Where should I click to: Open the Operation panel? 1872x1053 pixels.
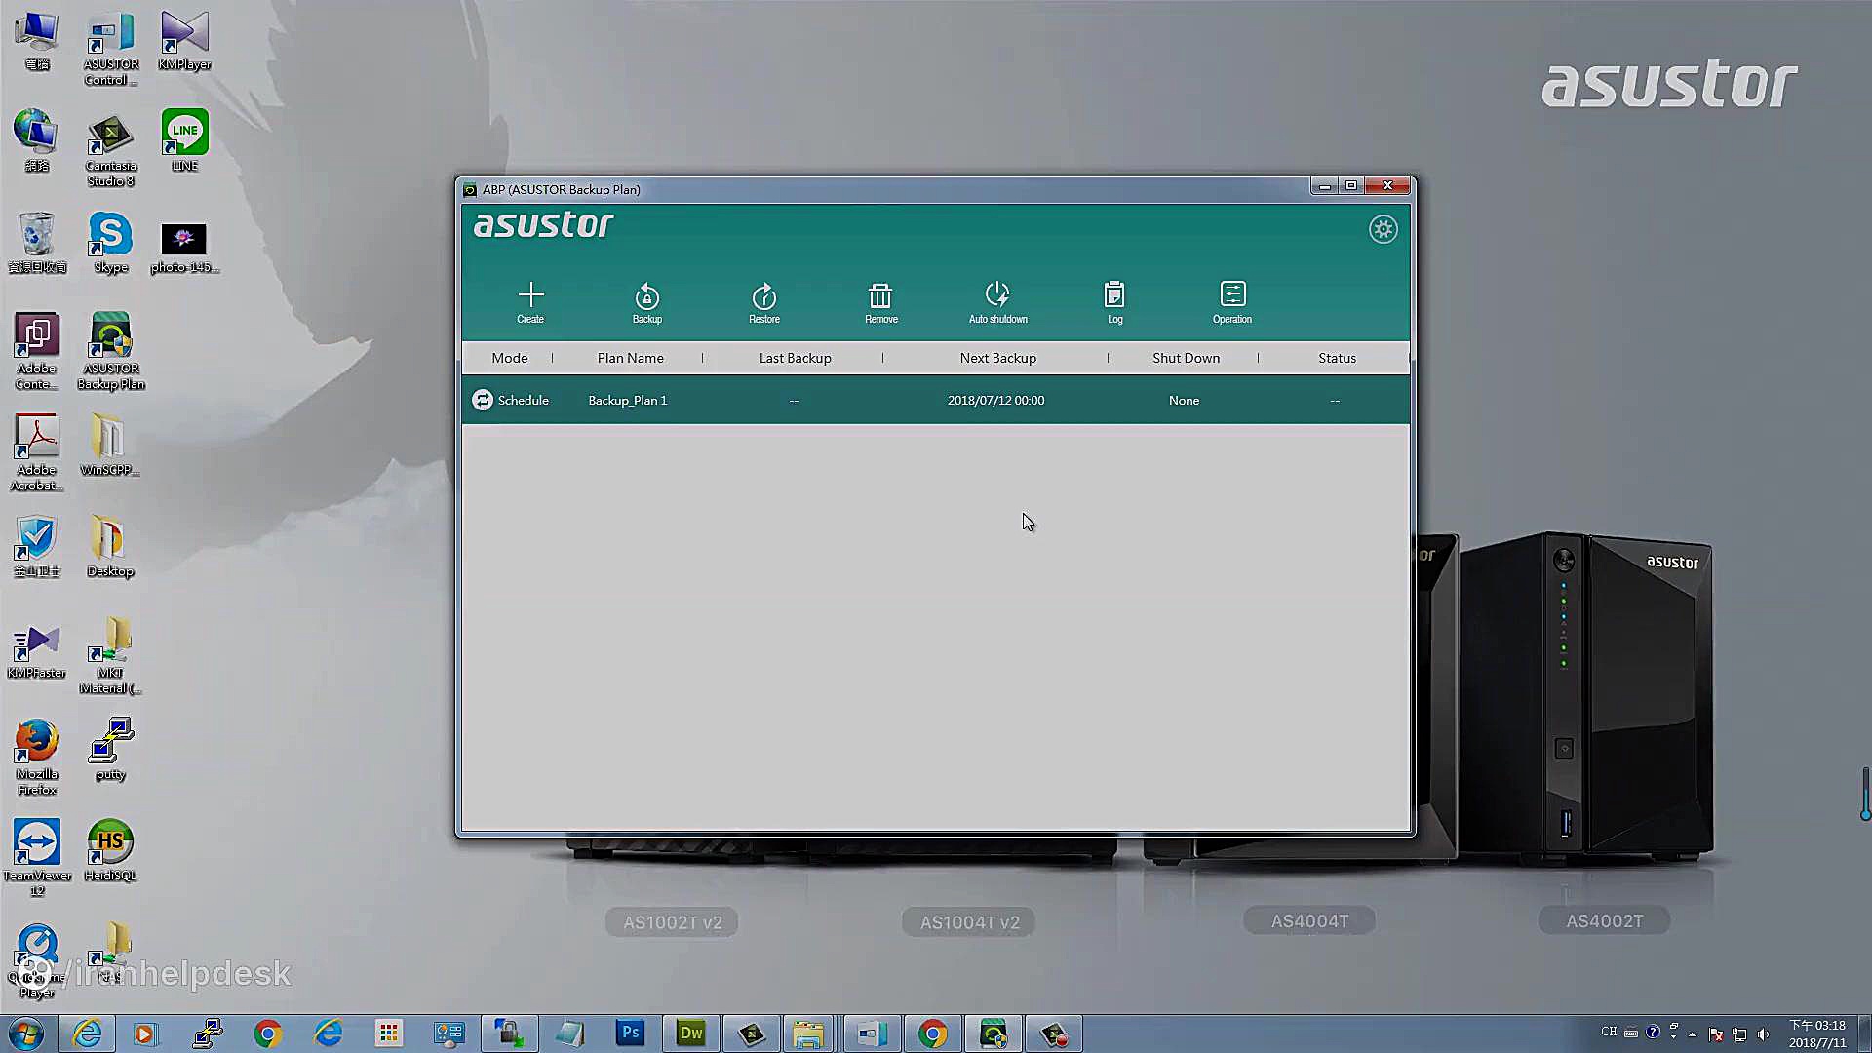coord(1232,302)
